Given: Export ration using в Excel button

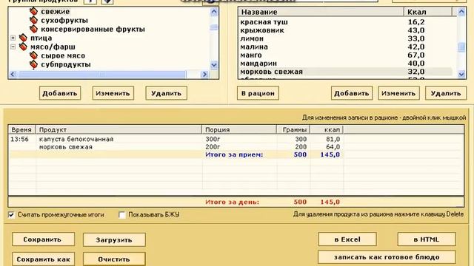Looking at the screenshot, I should point(347,239).
